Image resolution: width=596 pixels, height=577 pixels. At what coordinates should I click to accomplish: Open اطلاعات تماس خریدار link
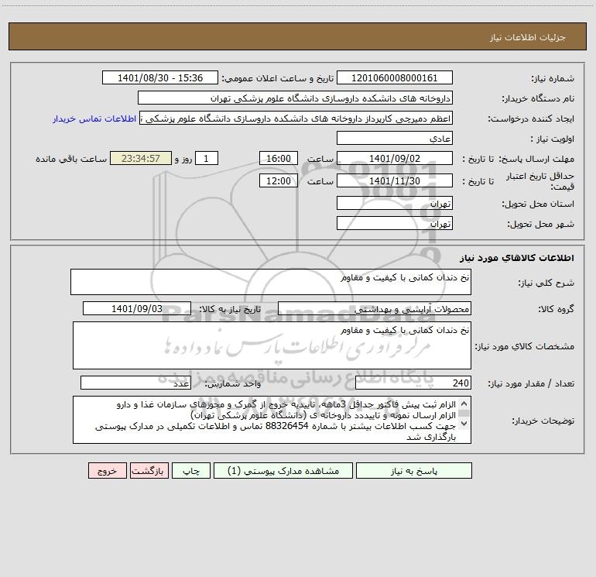click(94, 118)
